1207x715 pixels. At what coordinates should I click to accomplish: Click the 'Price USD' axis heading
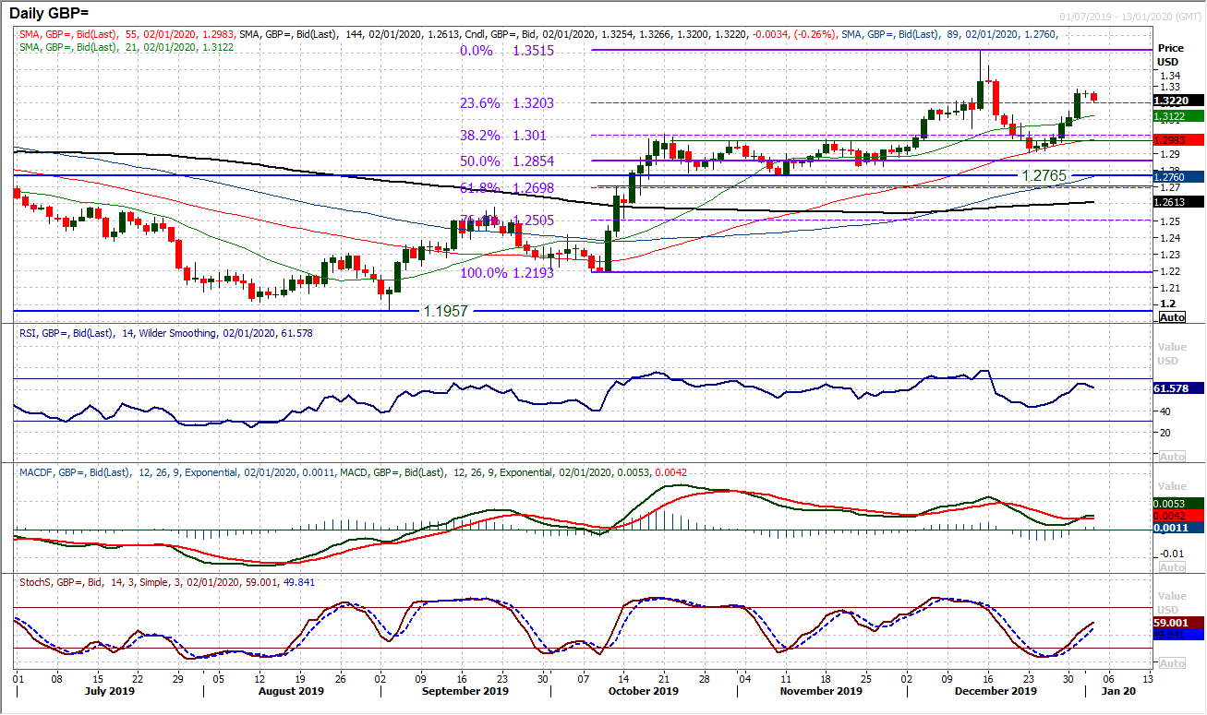(x=1170, y=54)
